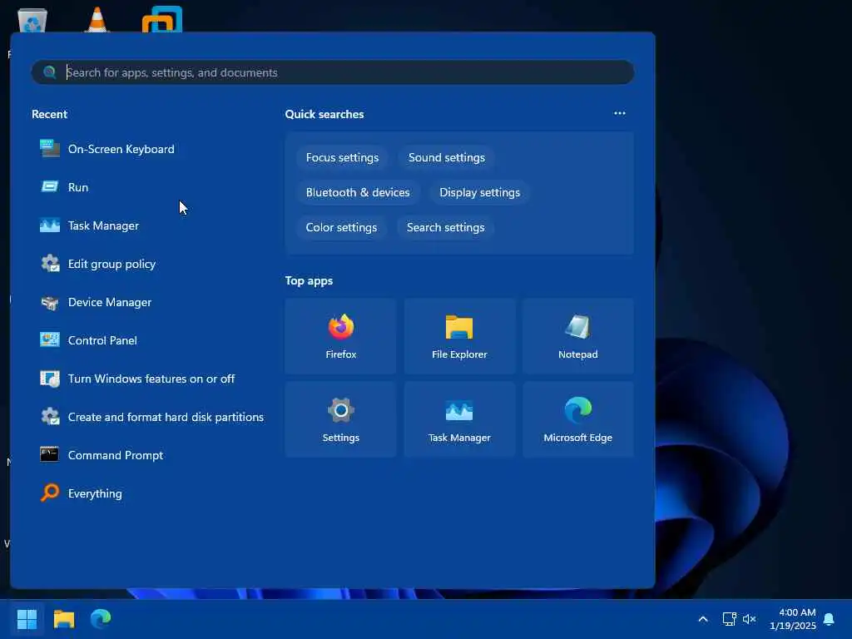Open File Explorer tile in Top apps

459,336
